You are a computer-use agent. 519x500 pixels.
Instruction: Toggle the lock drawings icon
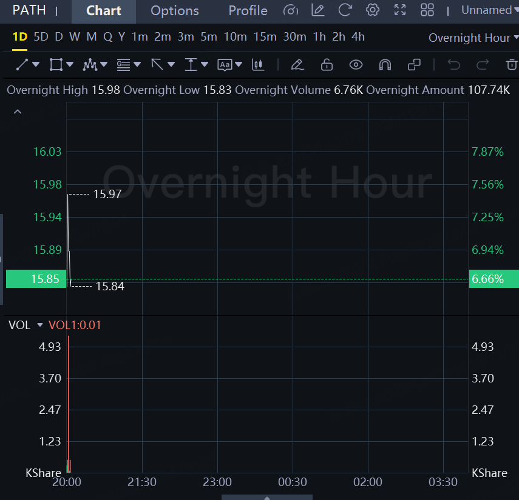click(x=327, y=64)
